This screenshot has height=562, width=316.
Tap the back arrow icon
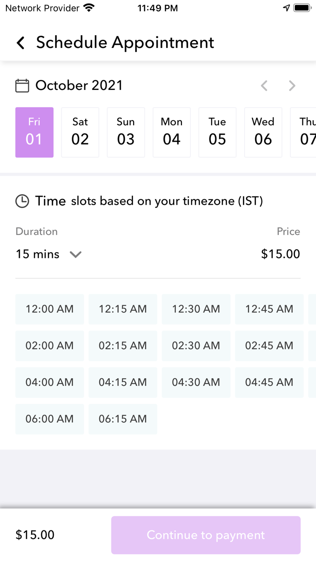(20, 43)
